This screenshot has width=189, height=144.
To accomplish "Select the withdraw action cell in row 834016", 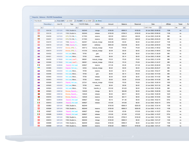I will 97,45.
